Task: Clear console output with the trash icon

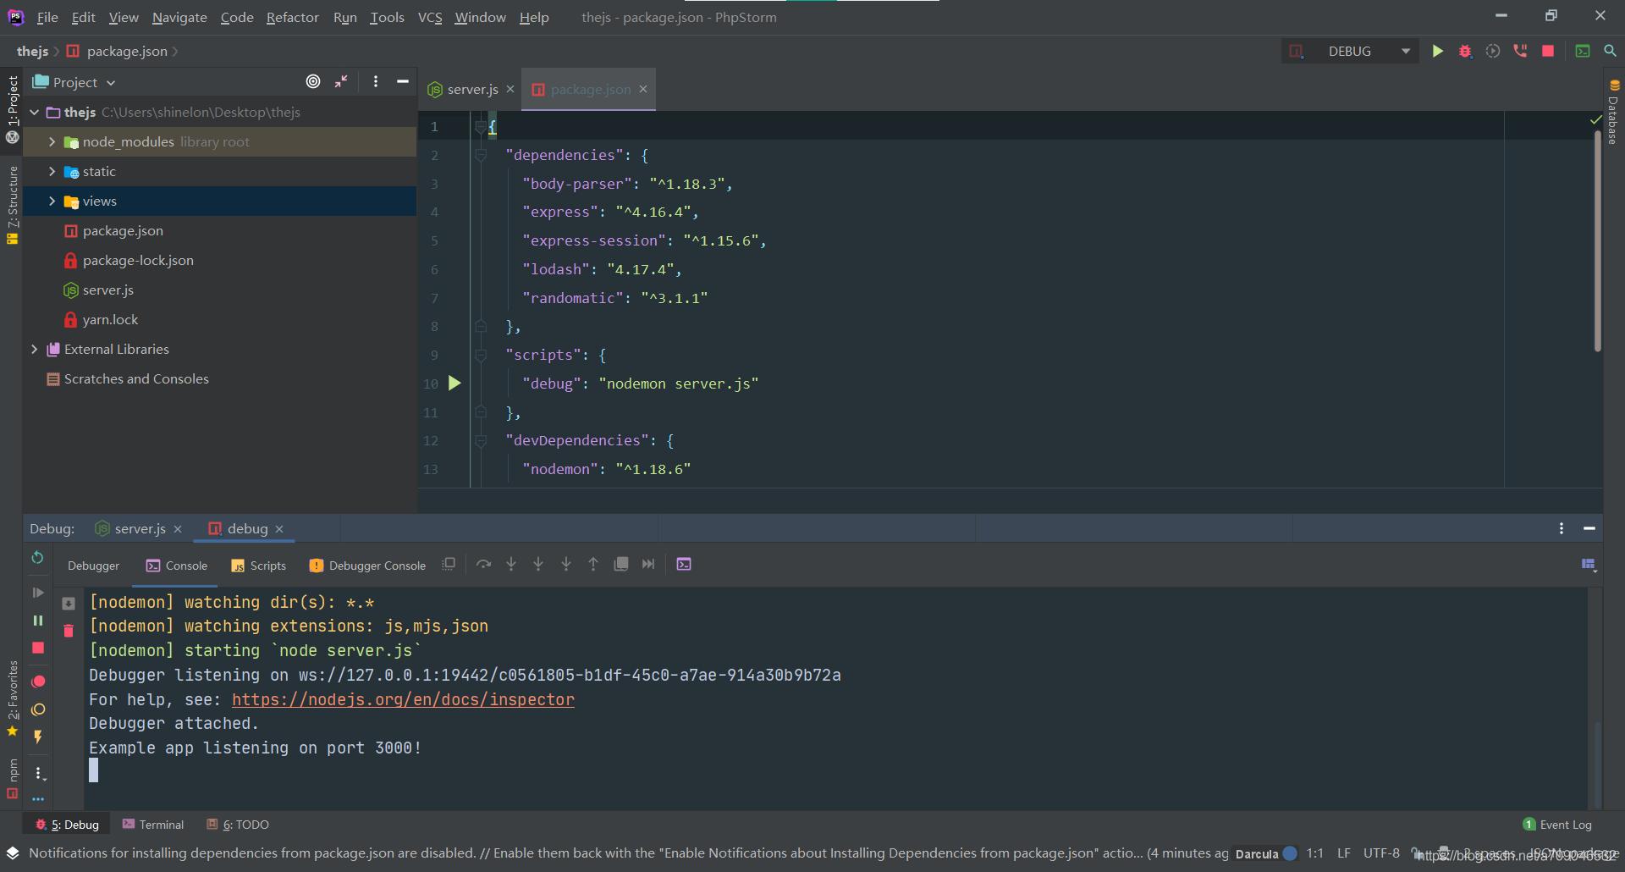Action: (x=69, y=631)
